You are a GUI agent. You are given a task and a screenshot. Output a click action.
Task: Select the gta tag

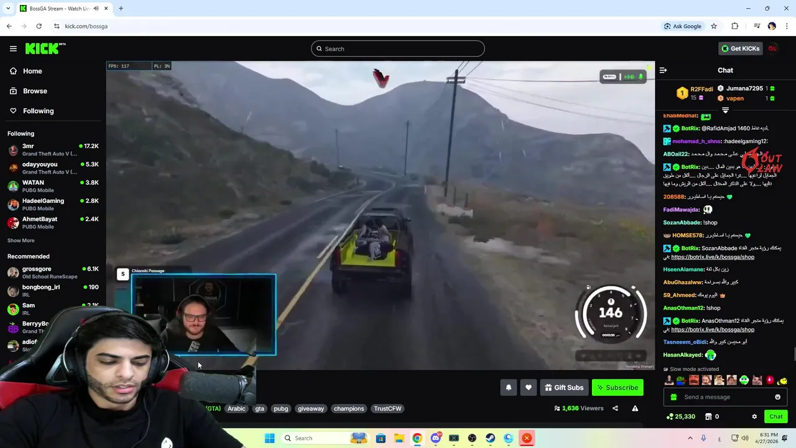coord(260,408)
